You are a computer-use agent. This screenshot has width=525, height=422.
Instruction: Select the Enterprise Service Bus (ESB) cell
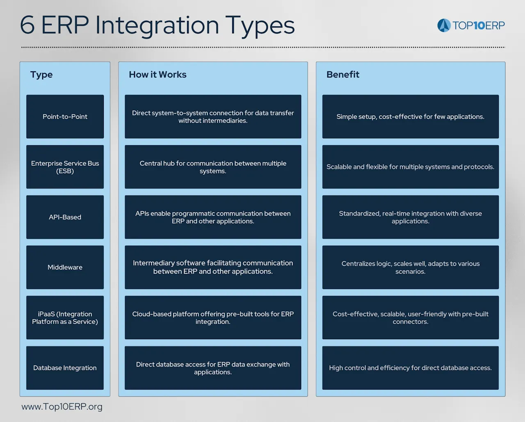65,167
